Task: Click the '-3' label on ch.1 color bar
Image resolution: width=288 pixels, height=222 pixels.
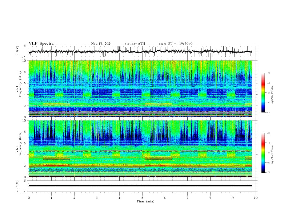Action: tap(268, 73)
